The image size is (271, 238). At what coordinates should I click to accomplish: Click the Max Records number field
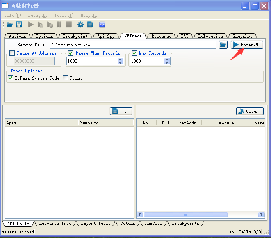(x=147, y=61)
